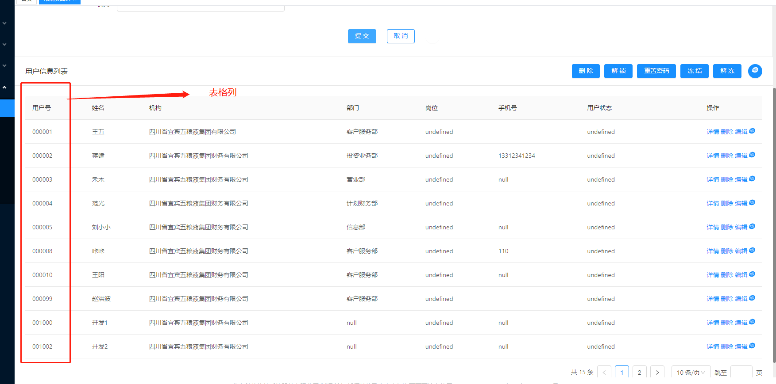Image resolution: width=776 pixels, height=384 pixels.
Task: Click the small blue icon in row 000002
Action: (752, 155)
